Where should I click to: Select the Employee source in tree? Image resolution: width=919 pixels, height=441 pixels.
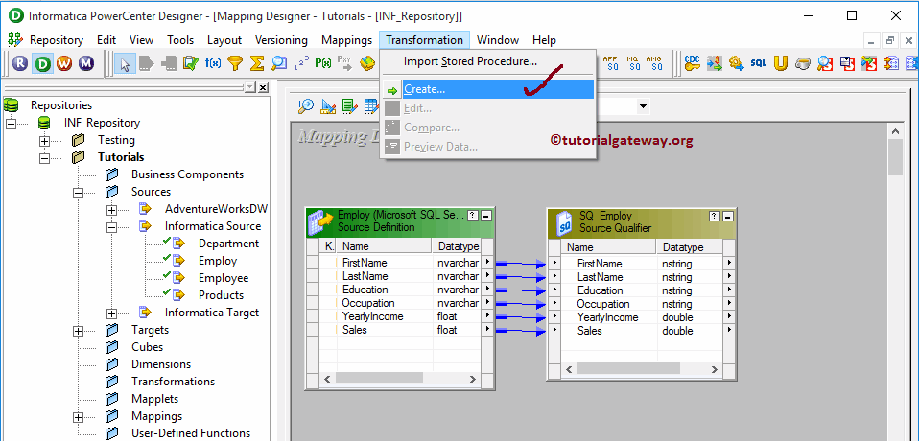click(x=224, y=278)
